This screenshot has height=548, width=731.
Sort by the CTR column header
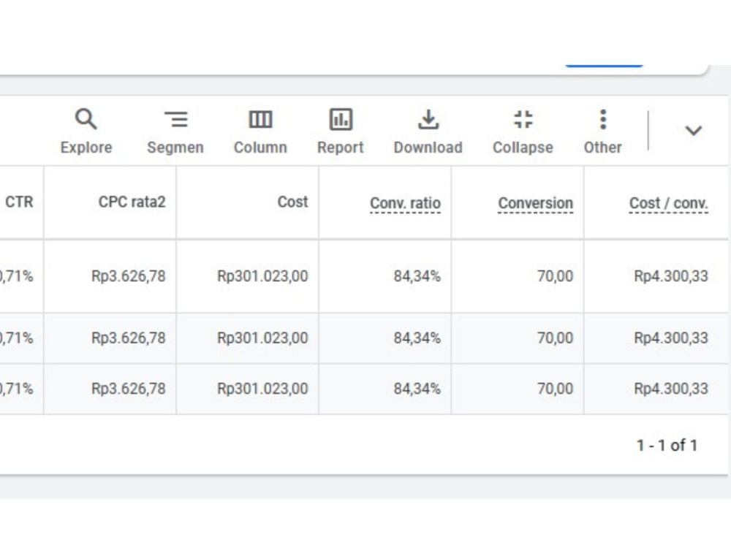[19, 202]
